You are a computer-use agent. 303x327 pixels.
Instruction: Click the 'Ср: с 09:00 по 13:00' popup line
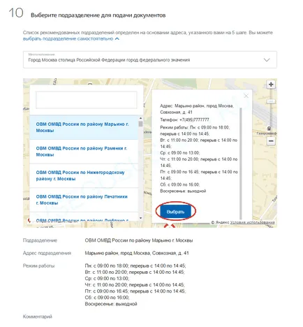[180, 153]
